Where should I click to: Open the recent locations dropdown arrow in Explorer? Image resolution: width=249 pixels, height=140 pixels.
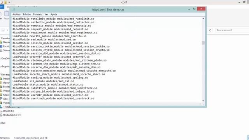(x=7, y=30)
